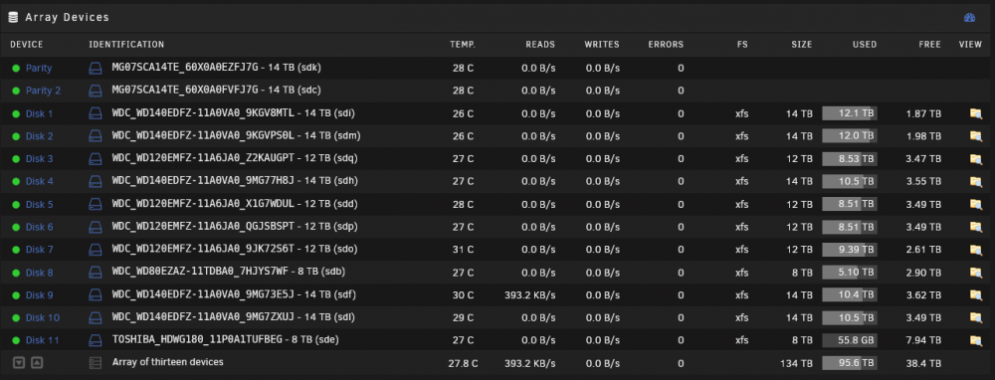This screenshot has height=380, width=995.
Task: Browse files on Disk 5
Action: [976, 204]
